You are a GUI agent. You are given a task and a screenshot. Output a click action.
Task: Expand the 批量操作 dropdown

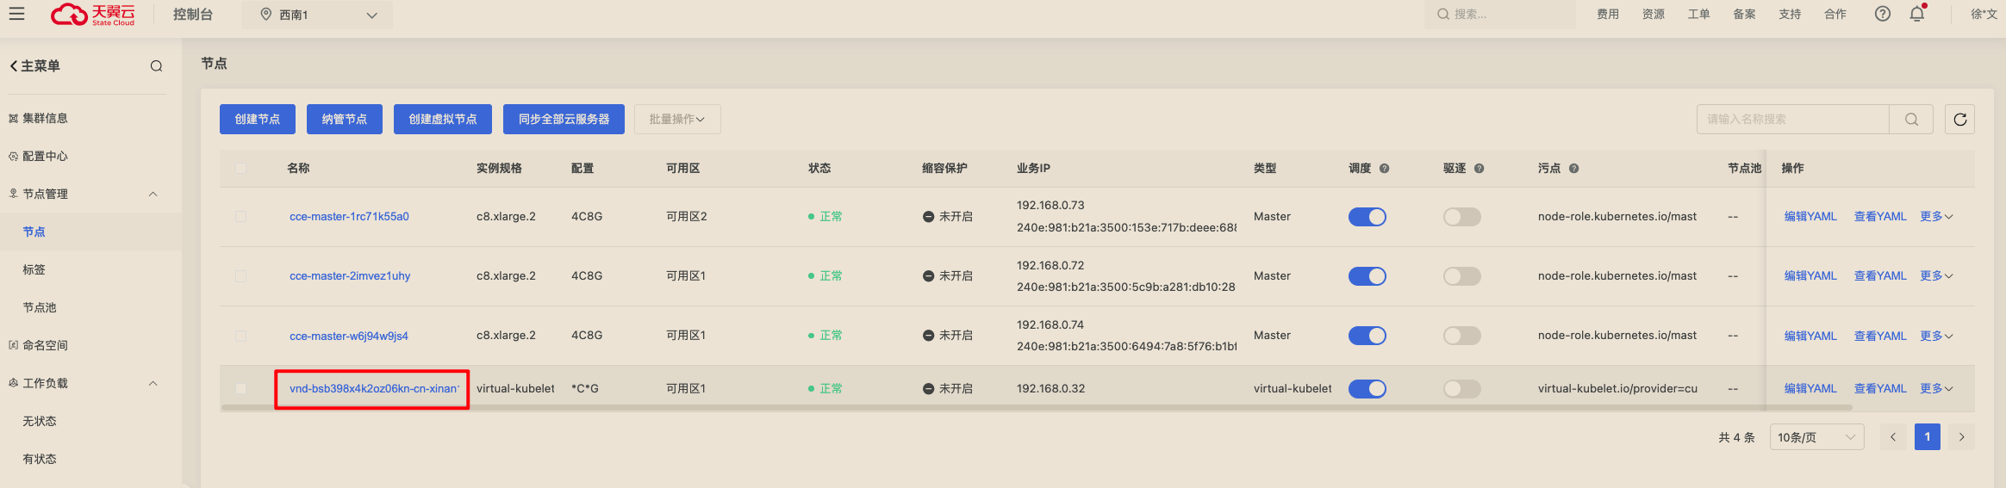coord(677,120)
